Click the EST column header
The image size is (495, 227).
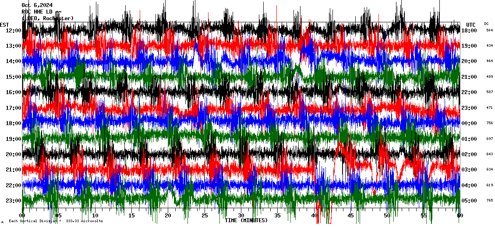[x=4, y=24]
